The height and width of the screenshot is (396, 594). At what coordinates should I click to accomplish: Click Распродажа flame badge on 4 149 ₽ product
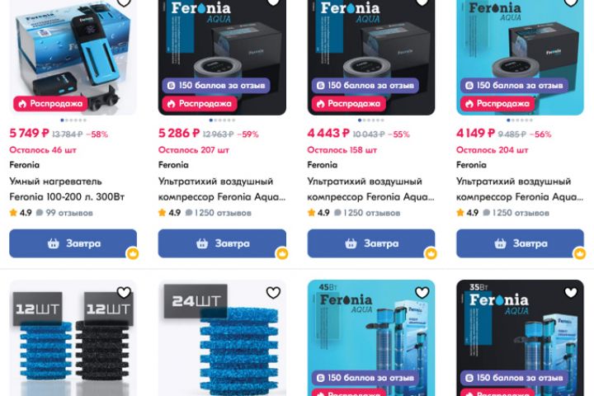497,103
